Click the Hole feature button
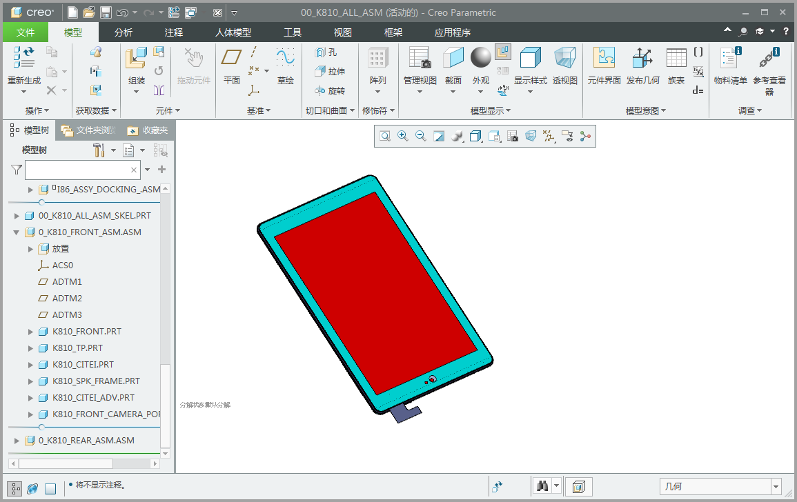The width and height of the screenshot is (797, 502). (326, 52)
